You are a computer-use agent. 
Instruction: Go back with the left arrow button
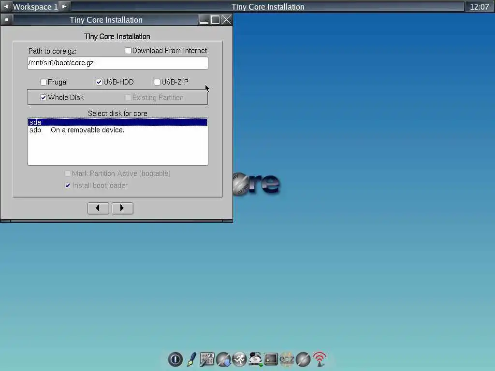(98, 208)
